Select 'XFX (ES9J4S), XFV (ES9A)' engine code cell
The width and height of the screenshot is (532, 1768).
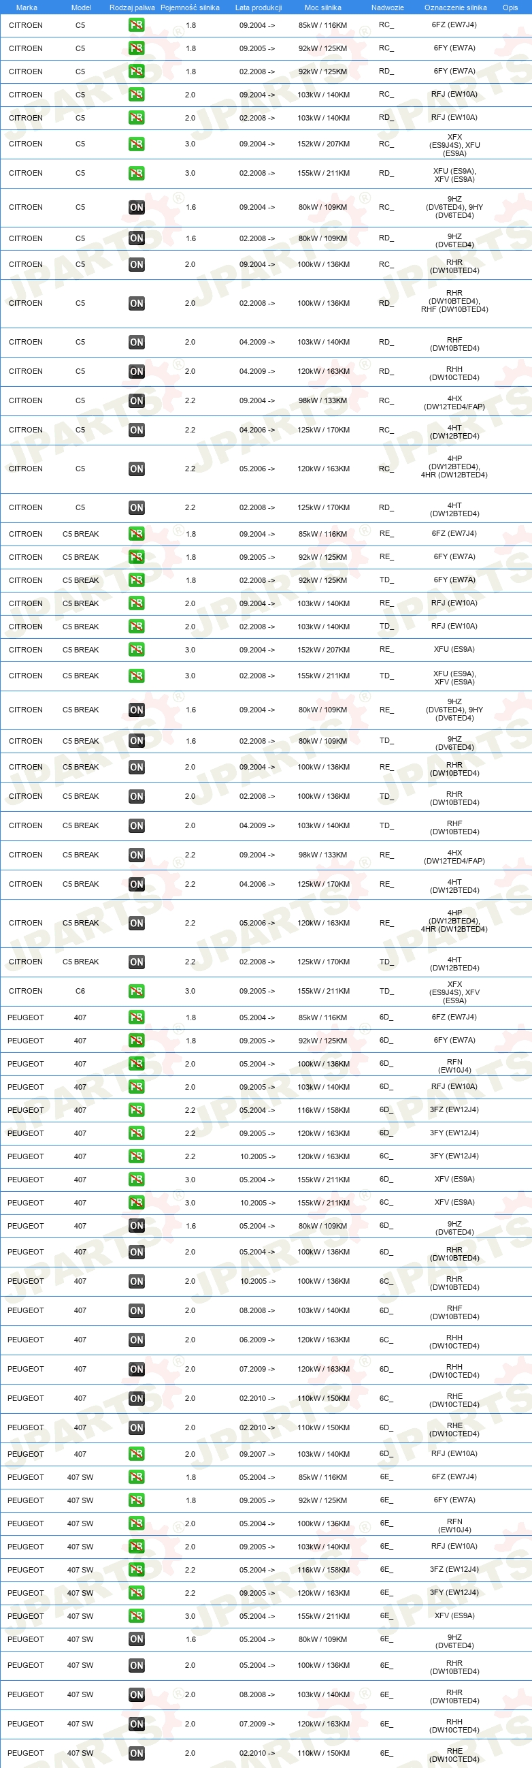point(454,992)
